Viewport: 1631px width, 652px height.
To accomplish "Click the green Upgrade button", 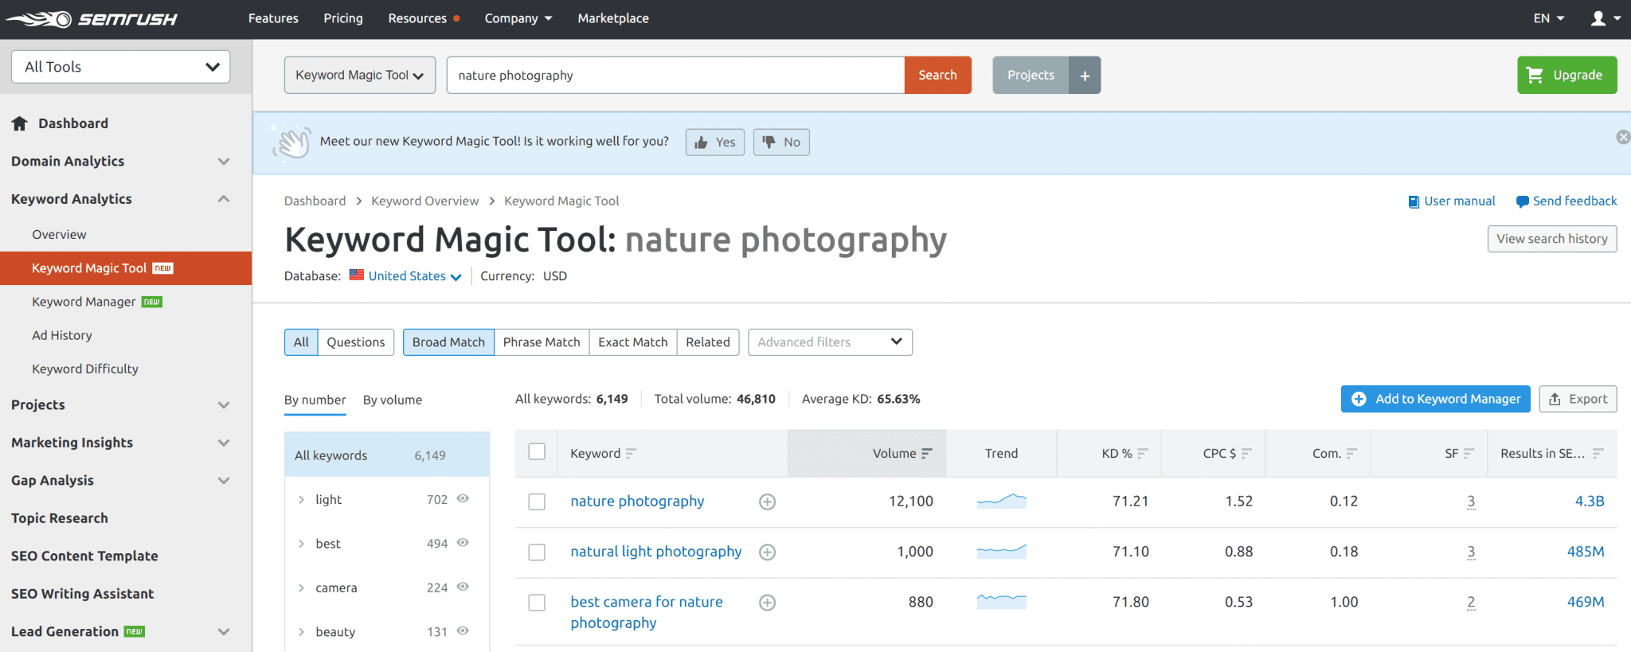I will point(1566,75).
